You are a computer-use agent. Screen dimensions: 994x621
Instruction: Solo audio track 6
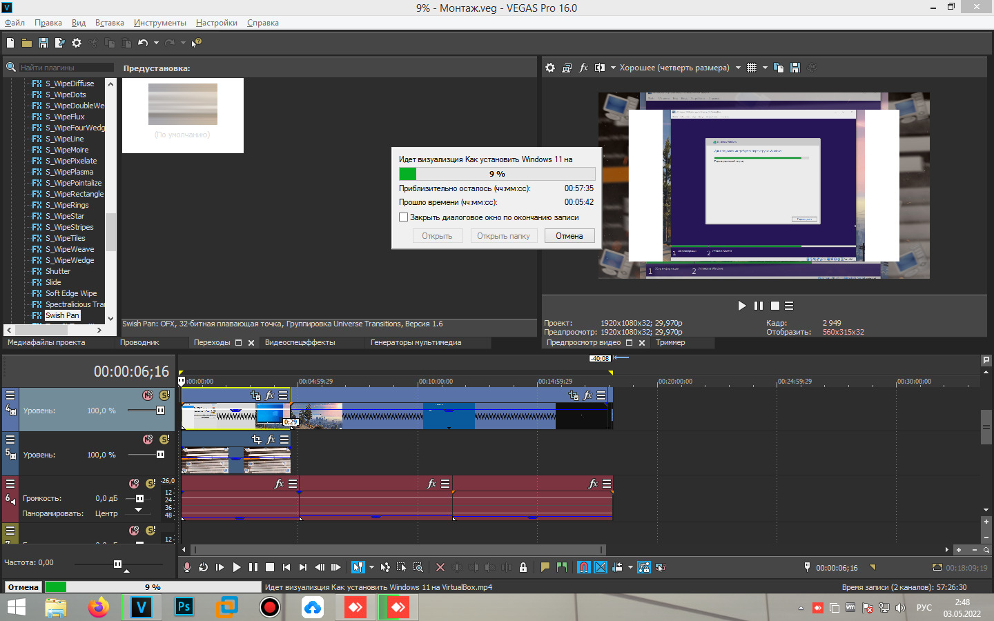[x=150, y=484]
